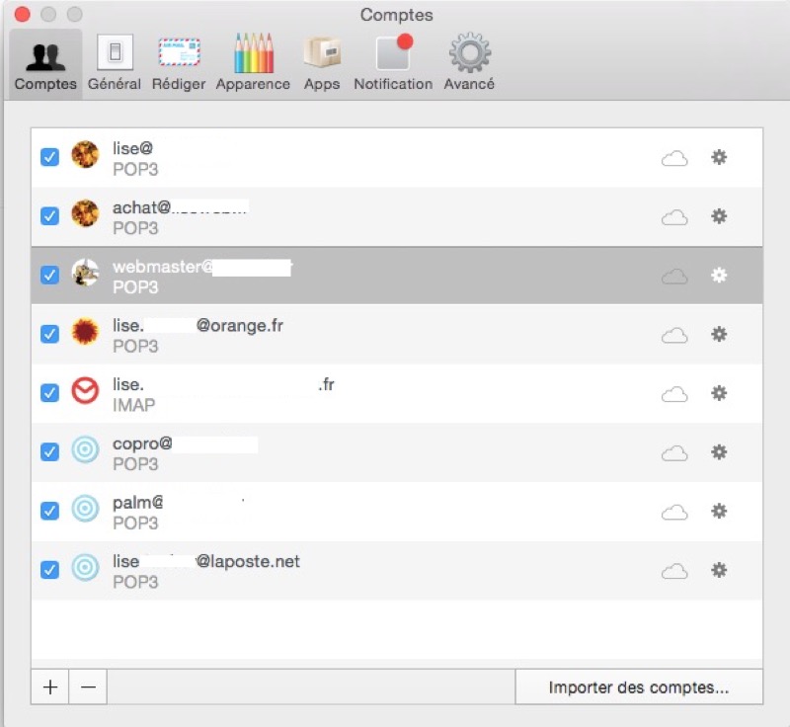
Task: Open the Avancé settings pane
Action: 469,62
